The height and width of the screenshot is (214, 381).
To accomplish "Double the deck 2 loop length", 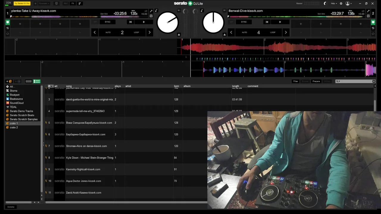I will pos(286,32).
